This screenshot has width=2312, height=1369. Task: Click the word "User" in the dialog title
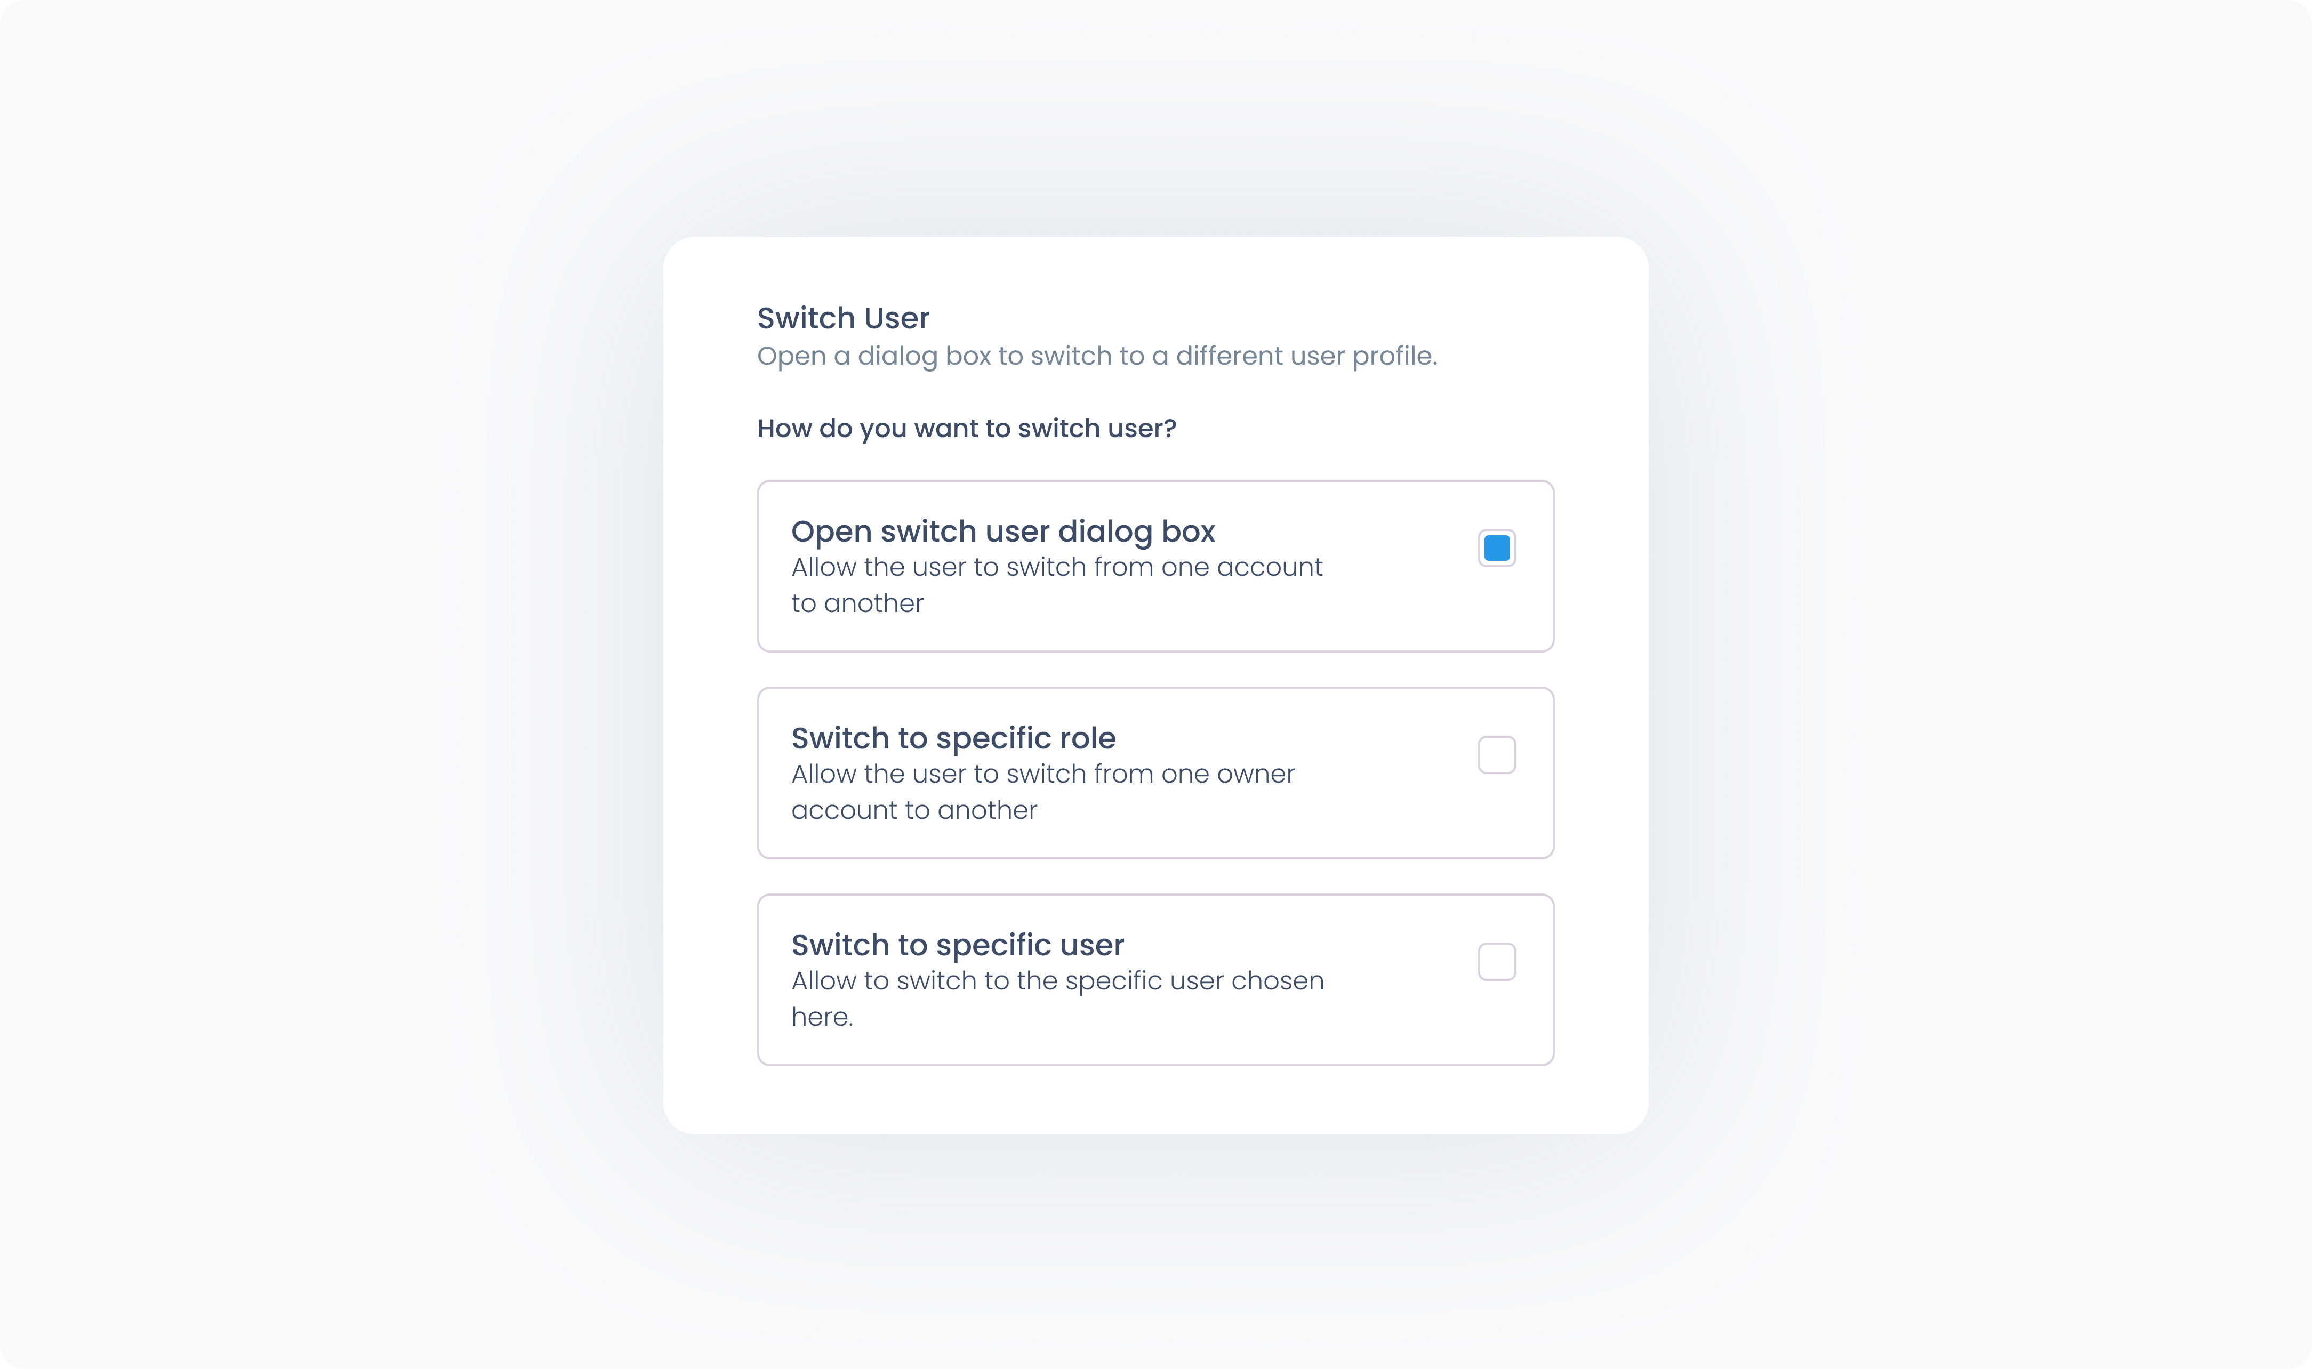897,318
